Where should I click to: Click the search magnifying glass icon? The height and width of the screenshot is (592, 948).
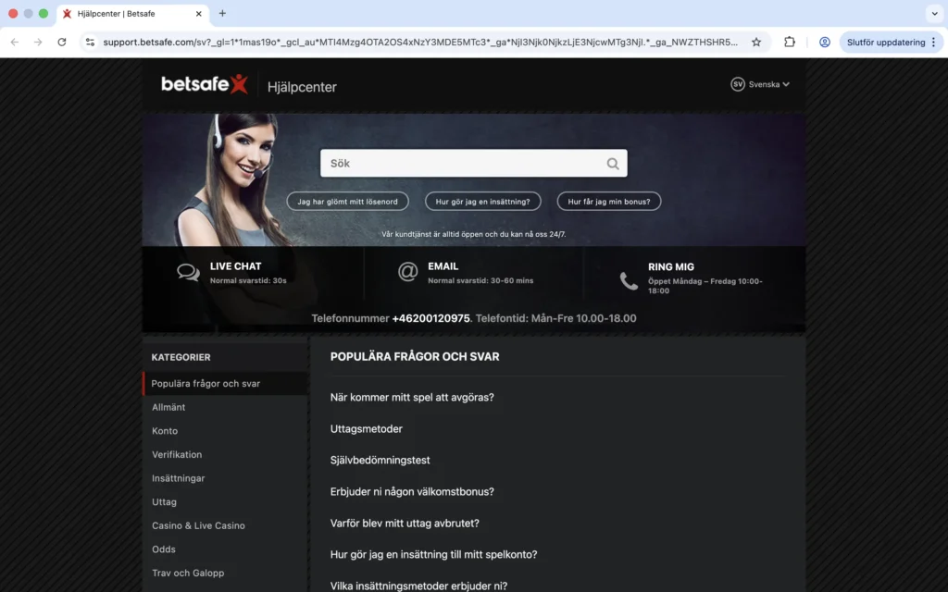(612, 163)
